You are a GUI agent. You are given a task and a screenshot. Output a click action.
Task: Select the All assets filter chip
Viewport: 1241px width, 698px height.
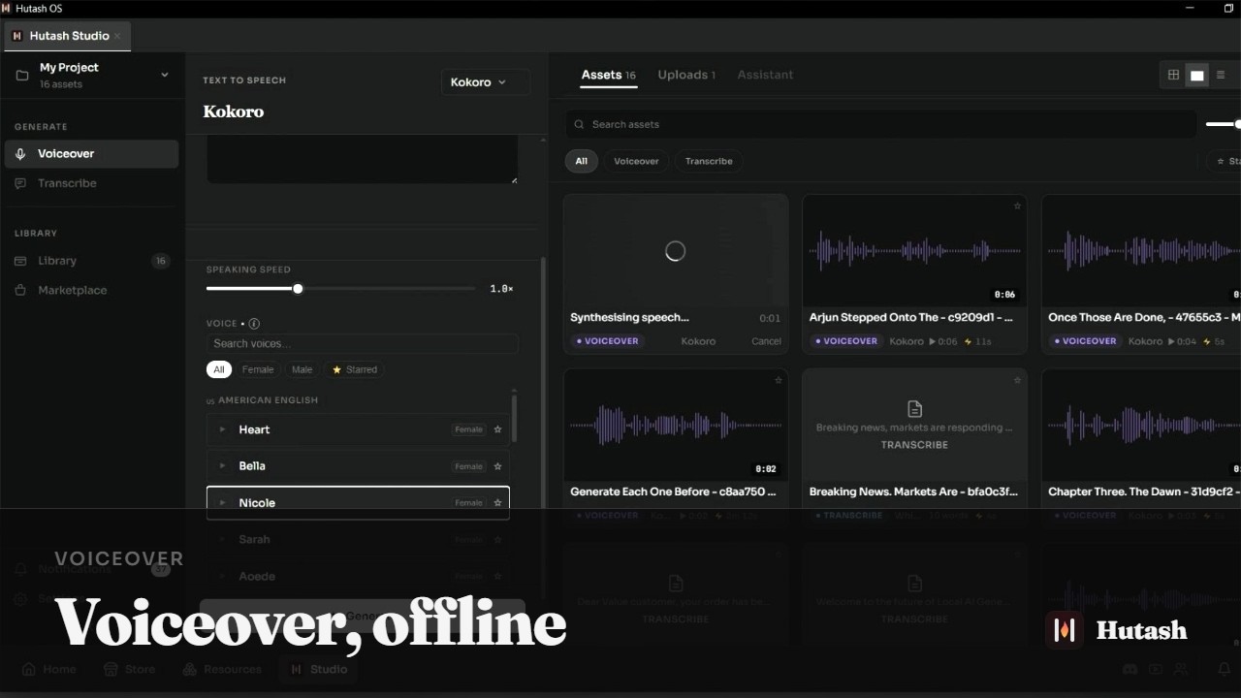point(581,161)
